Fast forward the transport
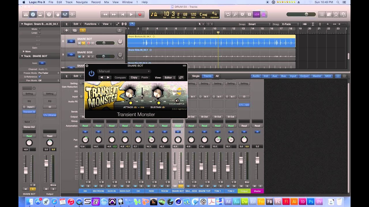The width and height of the screenshot is (369, 207). 114,14
